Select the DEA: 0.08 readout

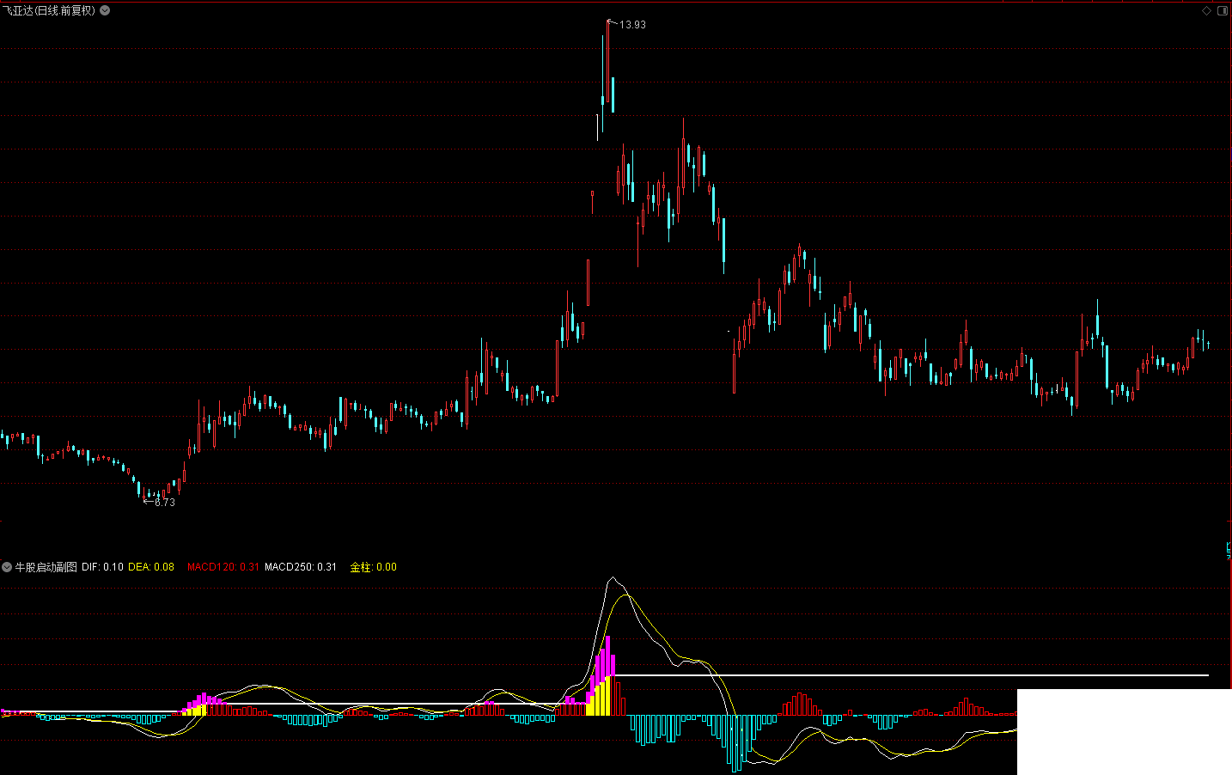(151, 567)
